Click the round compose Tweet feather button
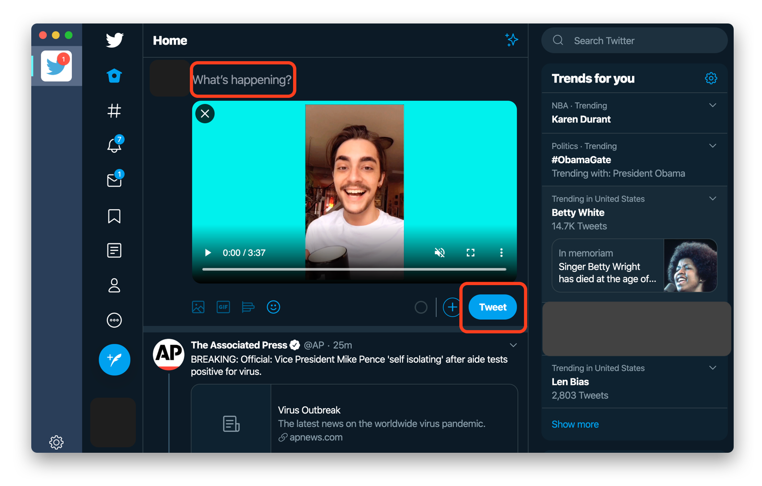Viewport: 762px width, 486px height. 114,360
